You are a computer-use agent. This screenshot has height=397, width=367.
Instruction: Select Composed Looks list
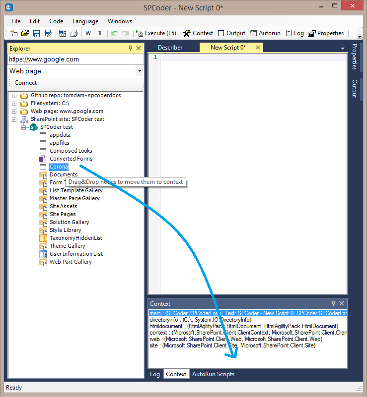71,151
